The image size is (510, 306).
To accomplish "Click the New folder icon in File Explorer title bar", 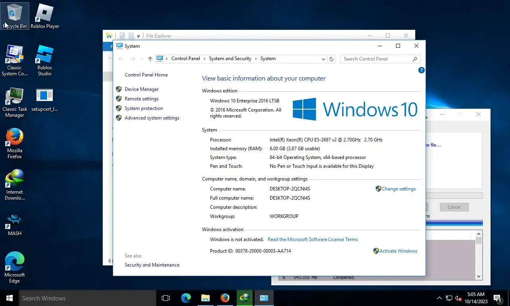I will [131, 36].
